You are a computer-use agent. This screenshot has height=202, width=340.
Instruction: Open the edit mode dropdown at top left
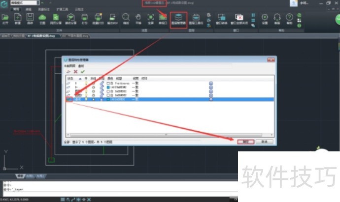coord(16,3)
